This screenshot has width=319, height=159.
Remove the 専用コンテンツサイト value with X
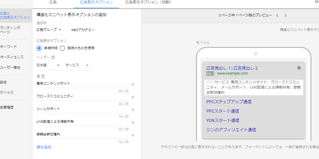133,85
